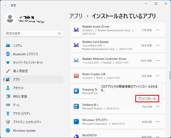This screenshot has width=171, height=138.
Task: Click the 14.6 MB size value
Action: (x=146, y=46)
